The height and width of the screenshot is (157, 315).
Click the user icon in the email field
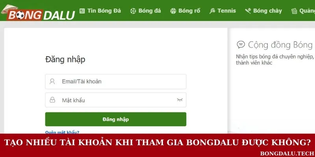tap(52, 81)
